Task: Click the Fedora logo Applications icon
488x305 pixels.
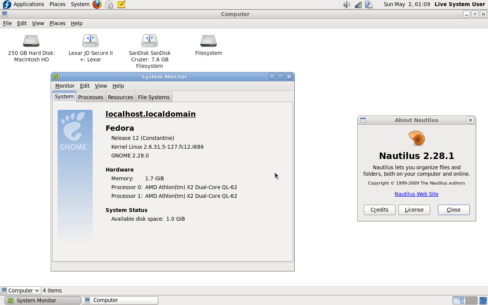Action: (7, 5)
